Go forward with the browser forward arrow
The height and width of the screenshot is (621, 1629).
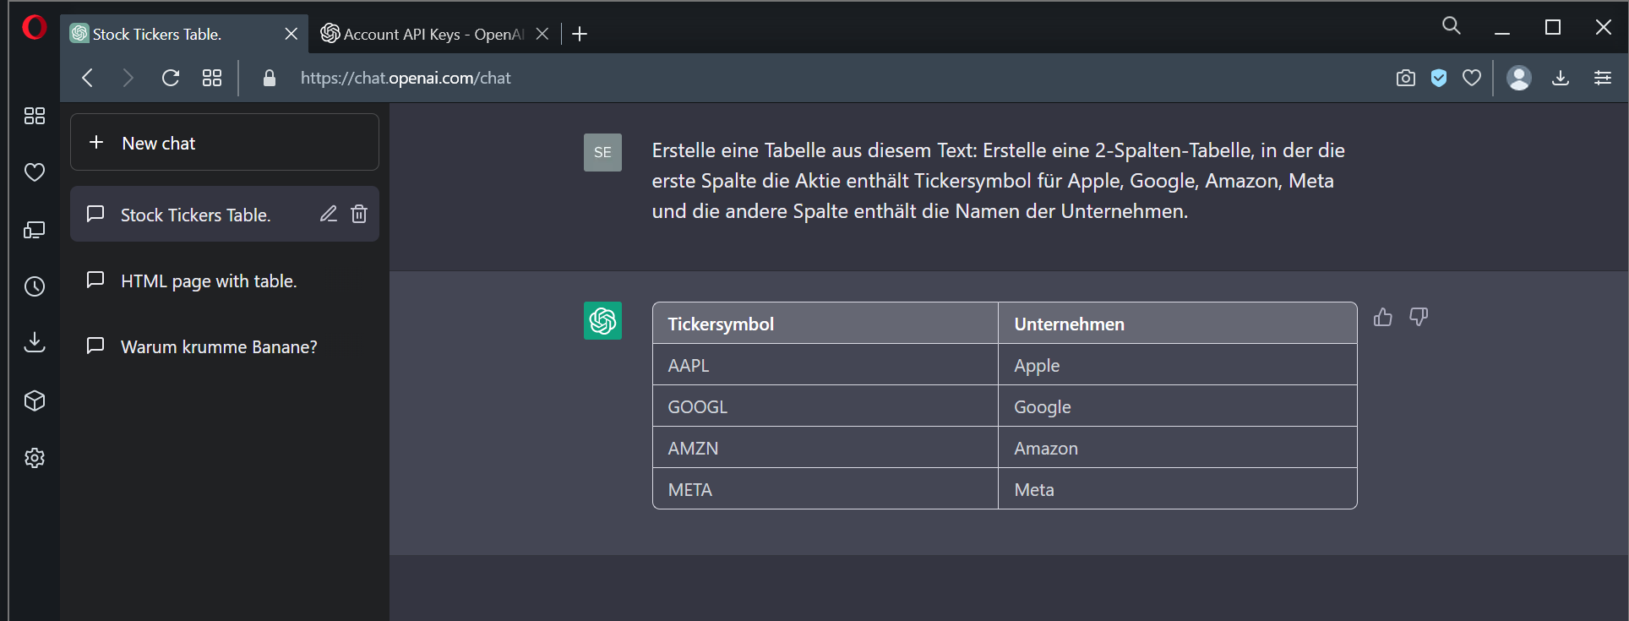click(128, 78)
